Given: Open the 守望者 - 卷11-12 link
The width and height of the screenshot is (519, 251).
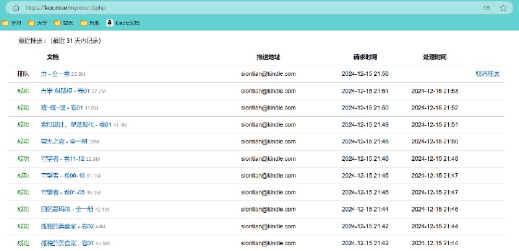Looking at the screenshot, I should [x=62, y=159].
